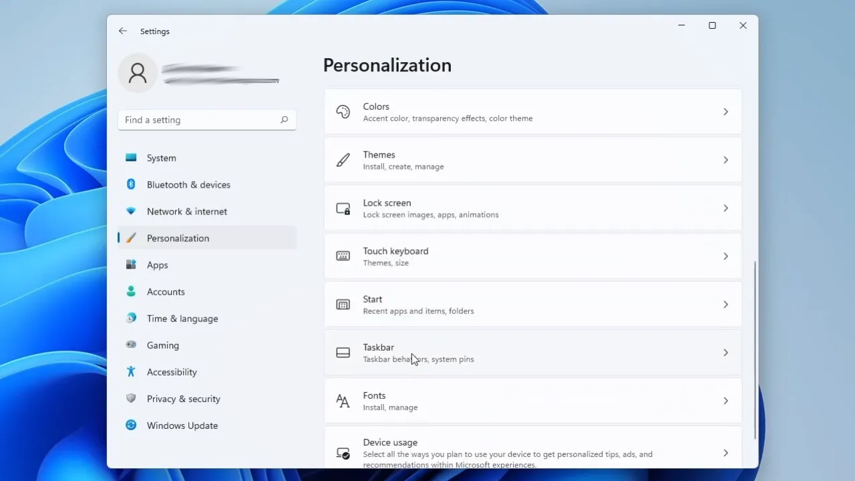The image size is (855, 481).
Task: Select the Lock screen padlock icon
Action: click(x=343, y=208)
